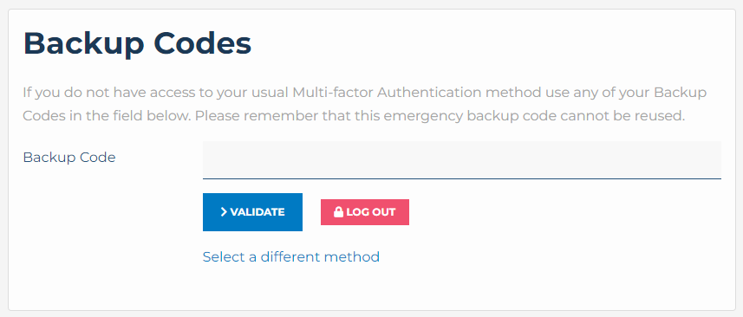Click the backup code instructions paragraph
743x317 pixels.
pos(365,104)
